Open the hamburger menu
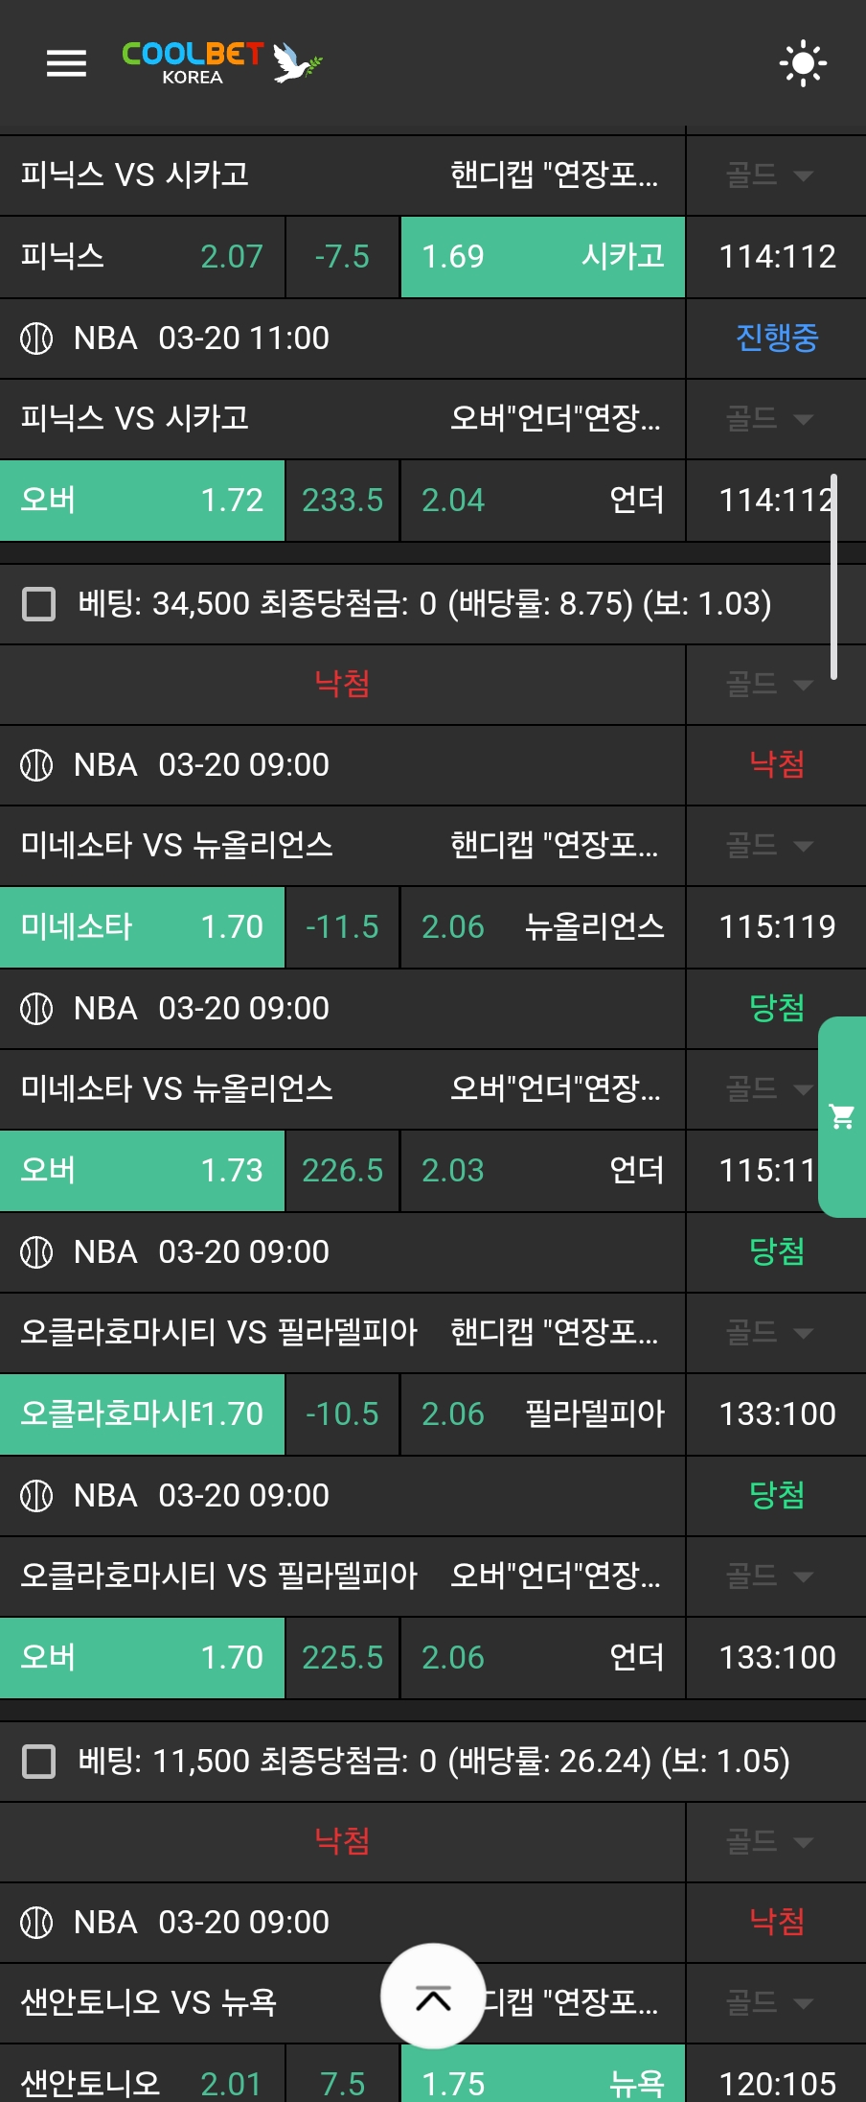Viewport: 866px width, 2102px height. pos(66,63)
